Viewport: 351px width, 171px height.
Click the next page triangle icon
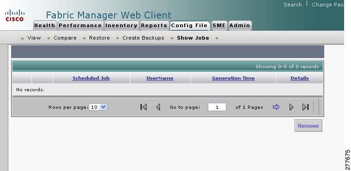(x=291, y=107)
